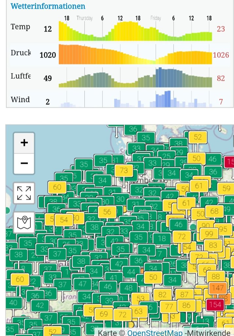
Task: Click the Wetterinformationen heading
Action: 48,6
